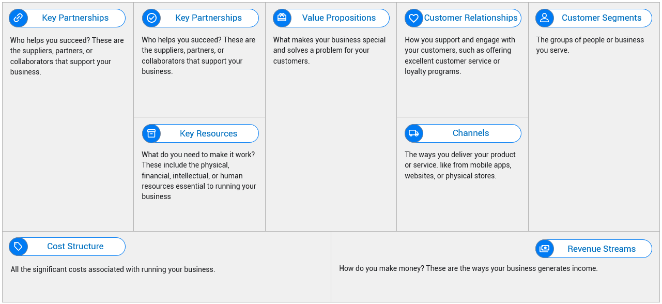Click the price tag icon for Cost Structure
Image resolution: width=662 pixels, height=304 pixels.
18,247
